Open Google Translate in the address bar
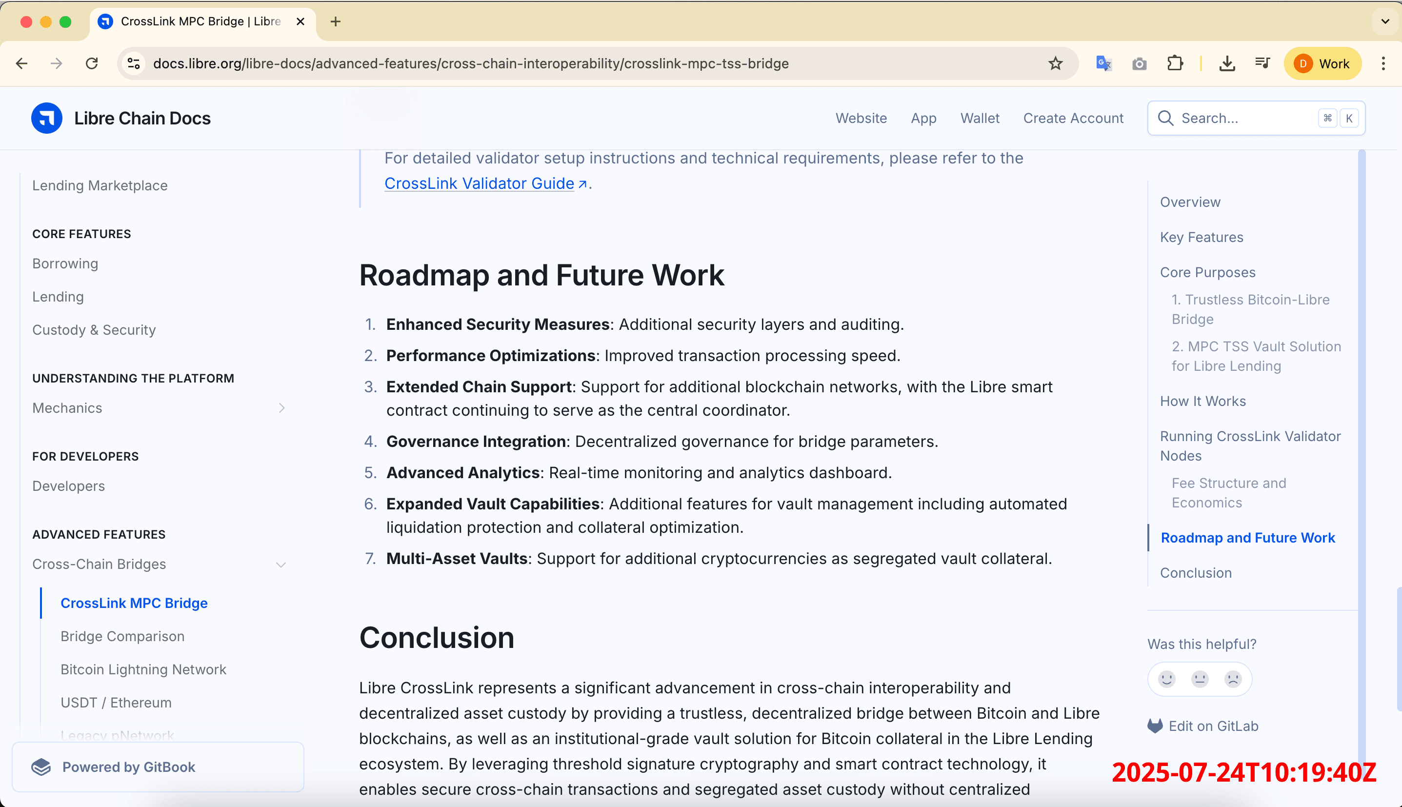The width and height of the screenshot is (1402, 807). click(1103, 63)
